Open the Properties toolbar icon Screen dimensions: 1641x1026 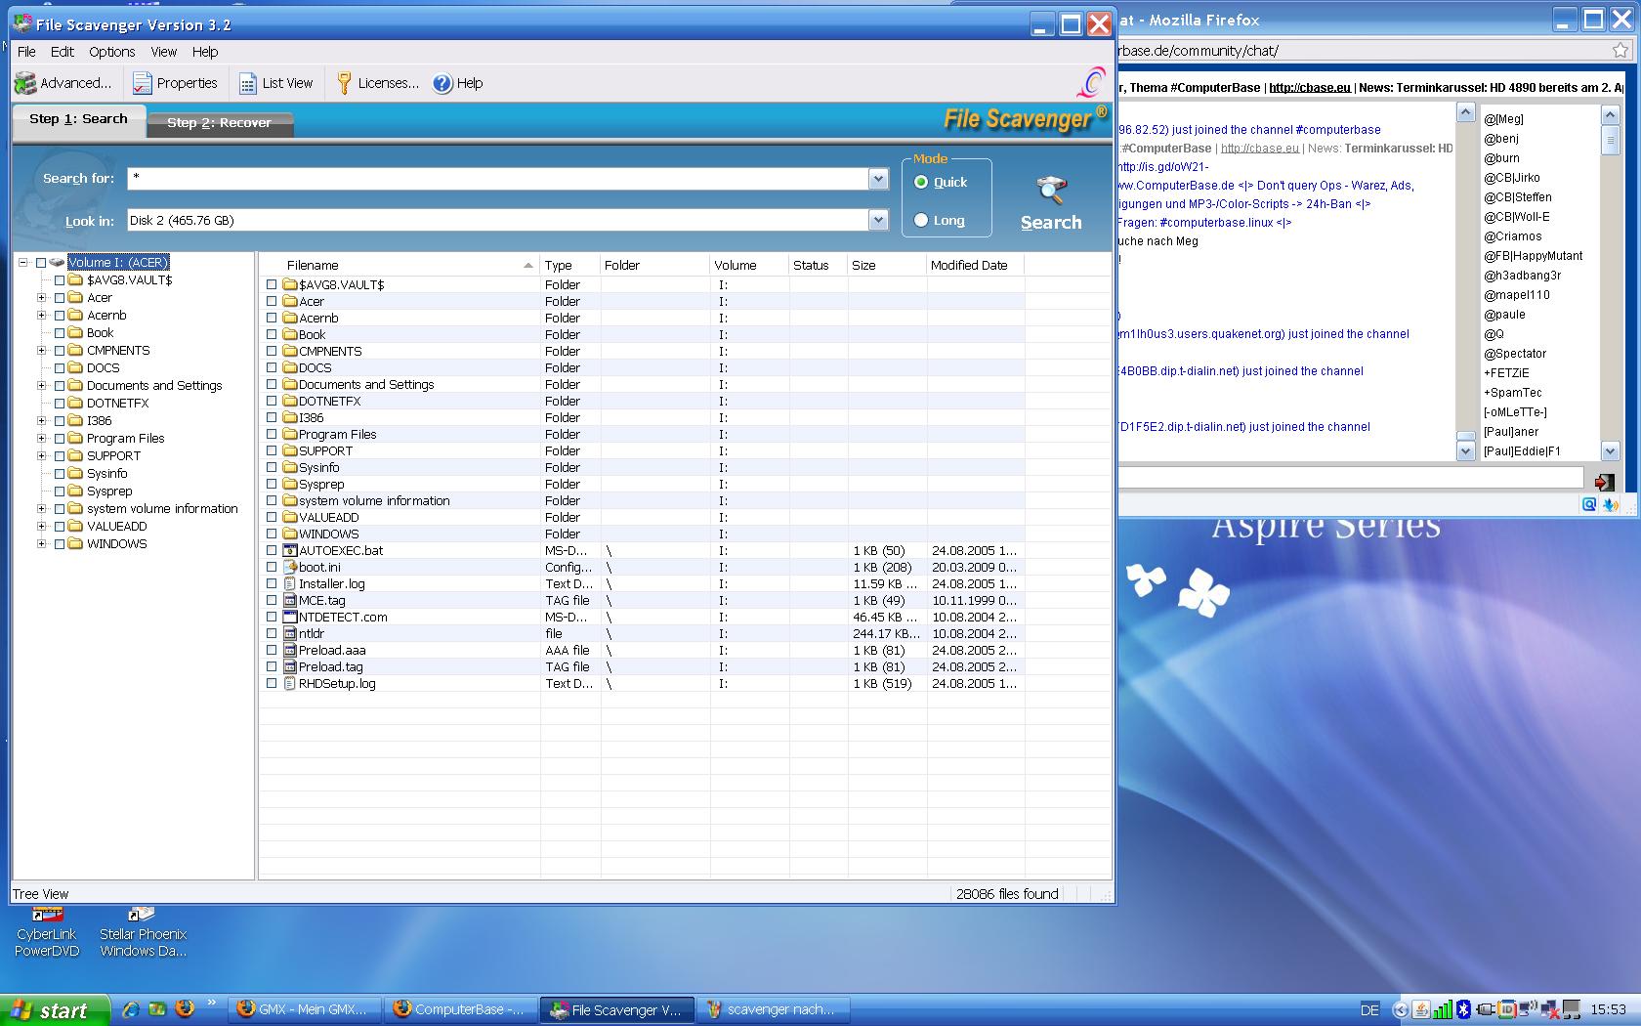pos(143,84)
